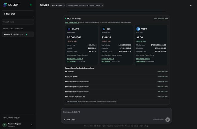Click CLAWD liquidity value $45,376.32
This screenshot has width=197, height=129.
[92, 48]
